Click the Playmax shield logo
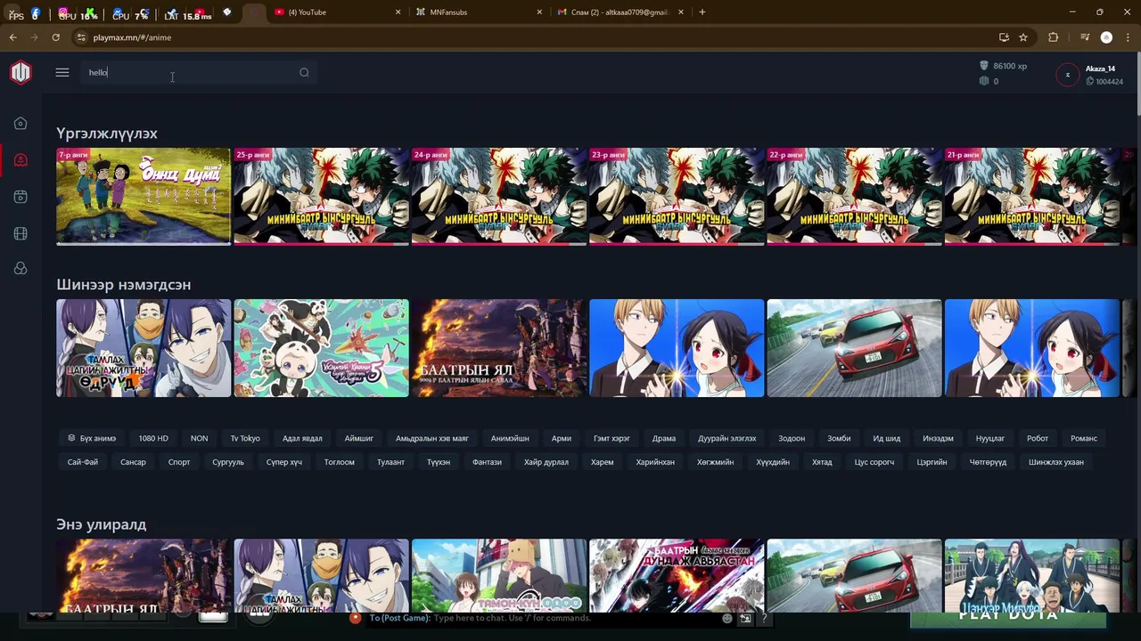Viewport: 1141px width, 641px height. tap(21, 72)
